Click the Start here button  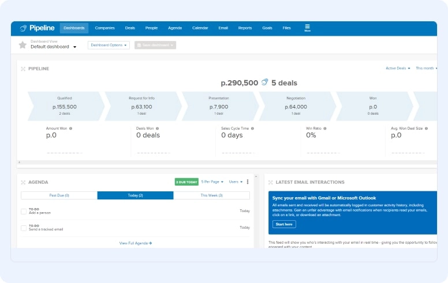(284, 224)
